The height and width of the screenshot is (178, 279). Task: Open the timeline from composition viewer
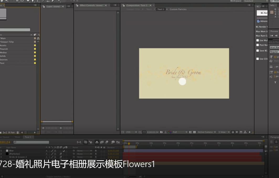click(241, 132)
